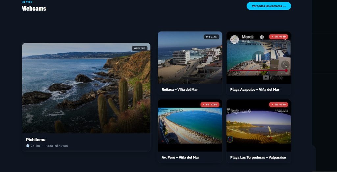This screenshot has width=337, height=172.
Task: Open the YouTube logo link
Action: click(272, 78)
